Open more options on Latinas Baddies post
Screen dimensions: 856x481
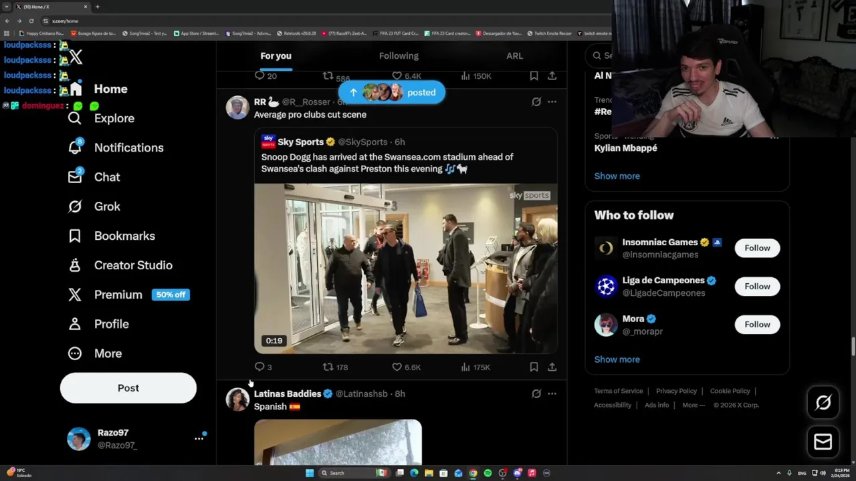click(x=552, y=394)
